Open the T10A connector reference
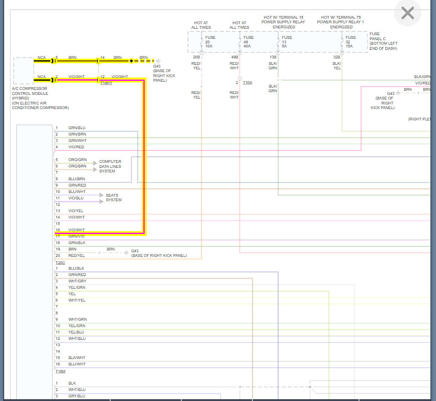This screenshot has height=401, width=436. click(x=247, y=83)
